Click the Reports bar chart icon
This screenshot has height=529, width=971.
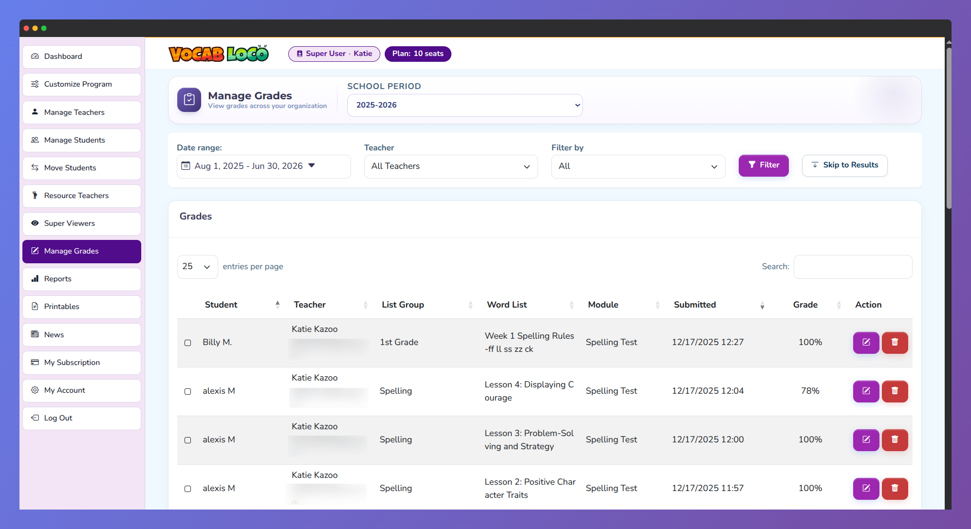coord(35,279)
